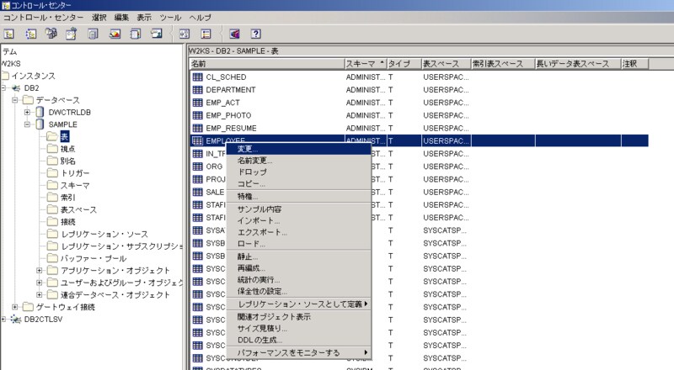Viewport: 674px width, 370px height.
Task: Click the table icon beside EMP_RESUME
Action: (x=198, y=128)
